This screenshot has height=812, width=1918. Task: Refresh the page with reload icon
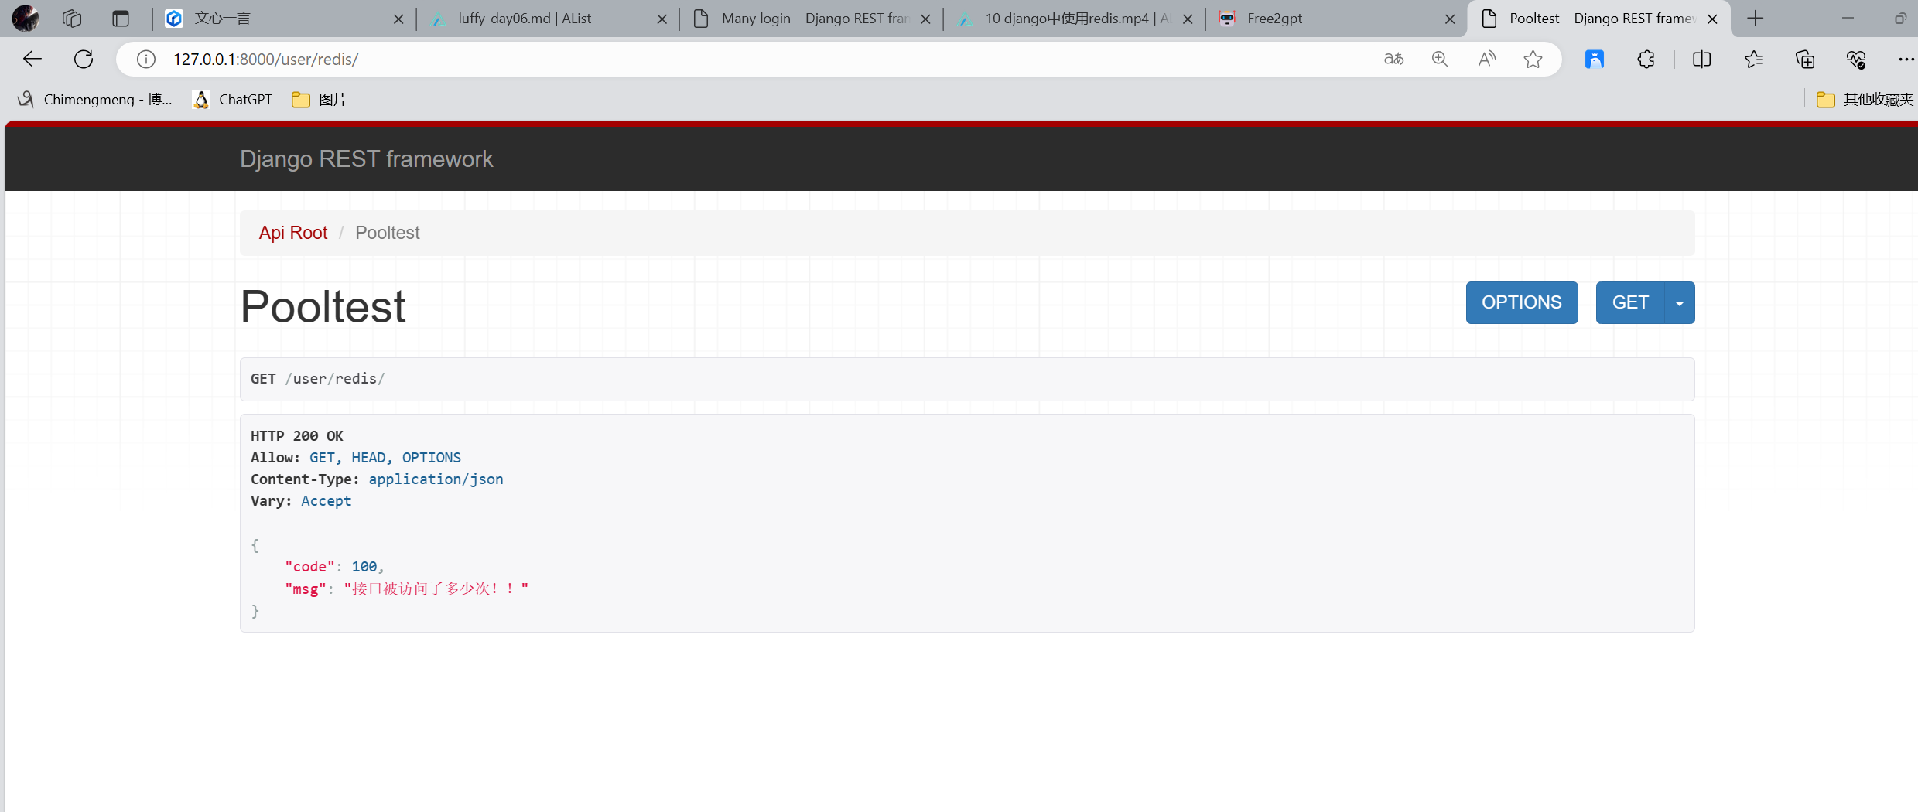coord(84,59)
